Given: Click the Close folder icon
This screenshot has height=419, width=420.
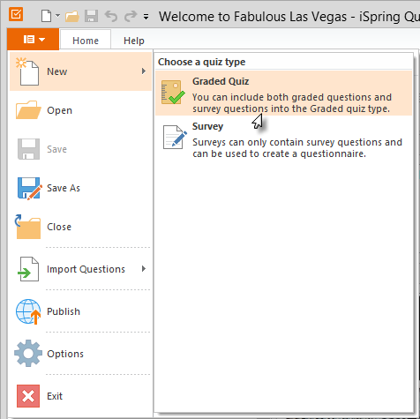Looking at the screenshot, I should pyautogui.click(x=28, y=227).
